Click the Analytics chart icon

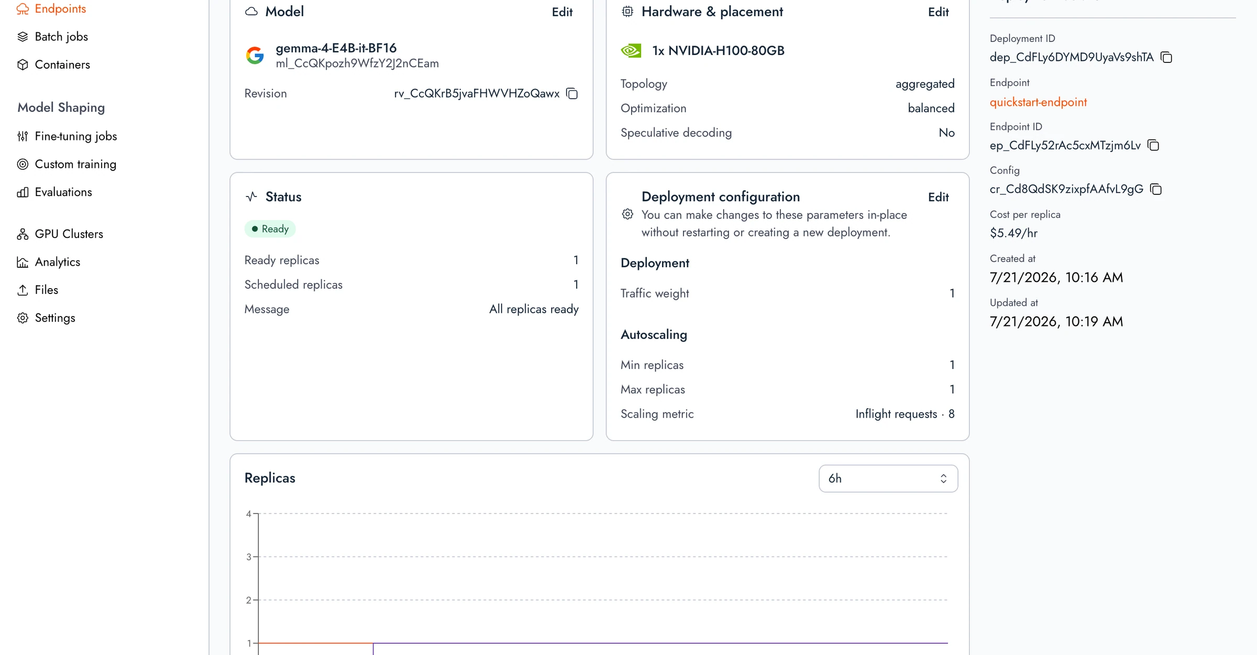(23, 262)
